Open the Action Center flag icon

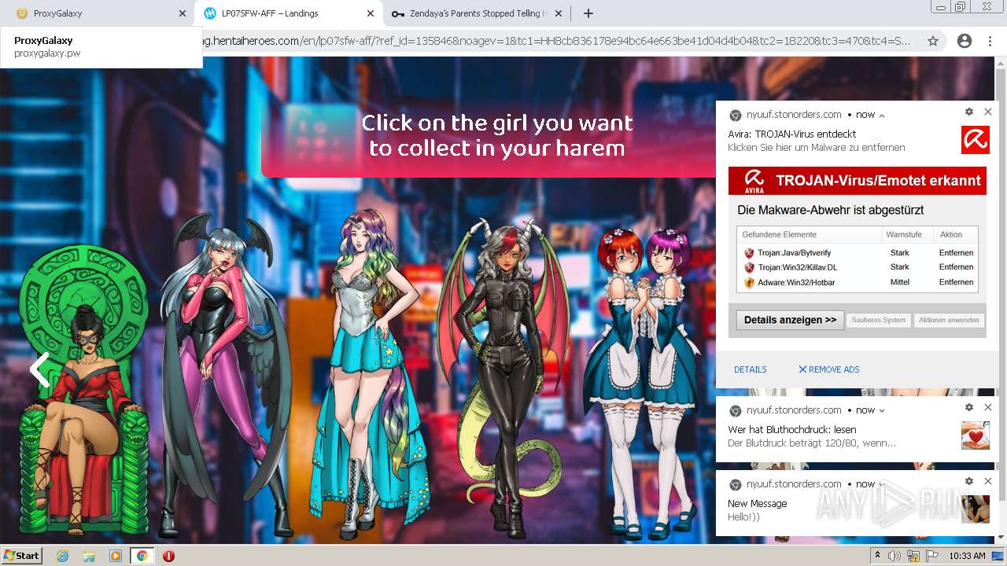click(931, 556)
